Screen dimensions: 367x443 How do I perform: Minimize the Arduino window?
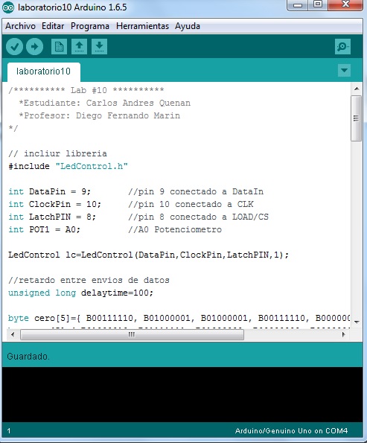coord(298,4)
